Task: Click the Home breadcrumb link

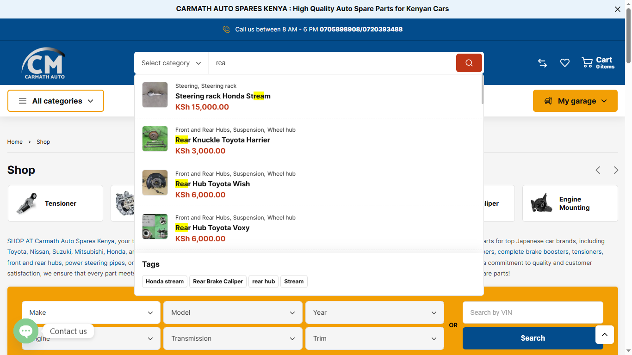Action: tap(15, 142)
